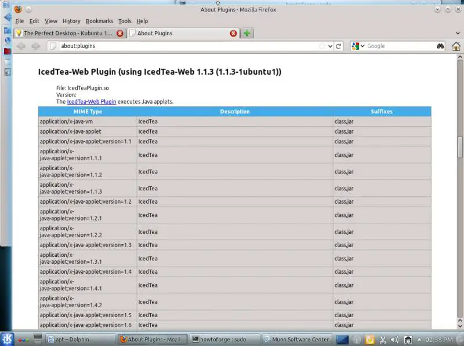
Task: Click the scrollbar down arrow at bottom
Action: [460, 326]
